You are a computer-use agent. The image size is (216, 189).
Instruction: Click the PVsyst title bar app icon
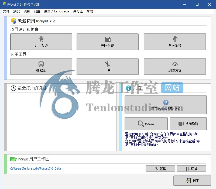click(4, 4)
